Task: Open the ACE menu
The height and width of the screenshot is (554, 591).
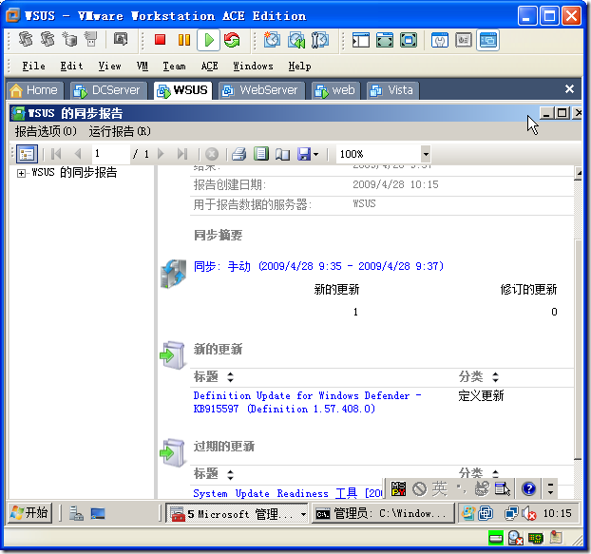Action: (x=209, y=66)
